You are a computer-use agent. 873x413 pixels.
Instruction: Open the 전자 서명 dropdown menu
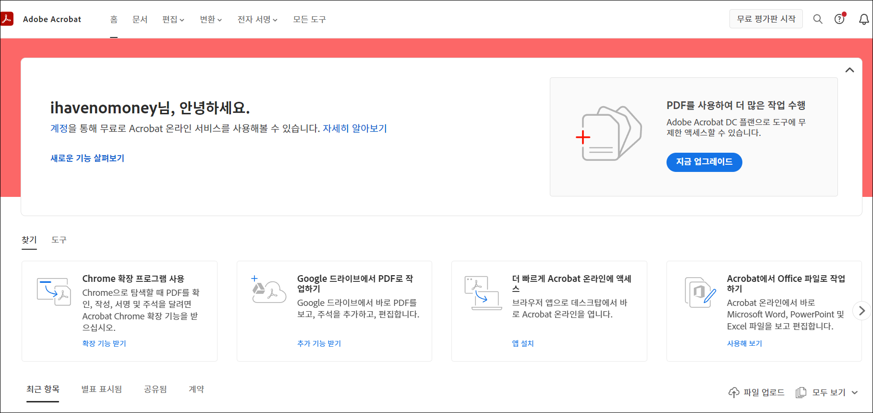tap(257, 19)
